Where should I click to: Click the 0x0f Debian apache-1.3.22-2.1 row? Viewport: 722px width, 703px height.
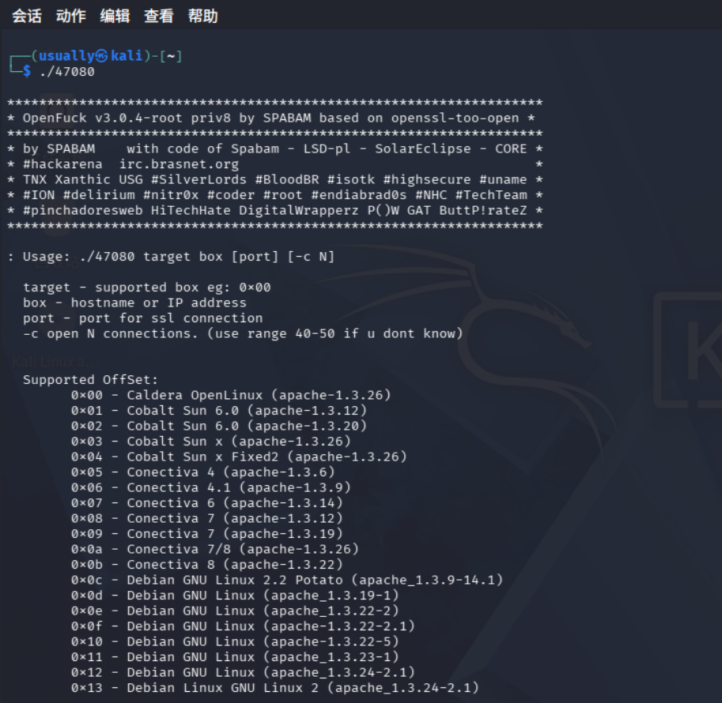coord(243,626)
